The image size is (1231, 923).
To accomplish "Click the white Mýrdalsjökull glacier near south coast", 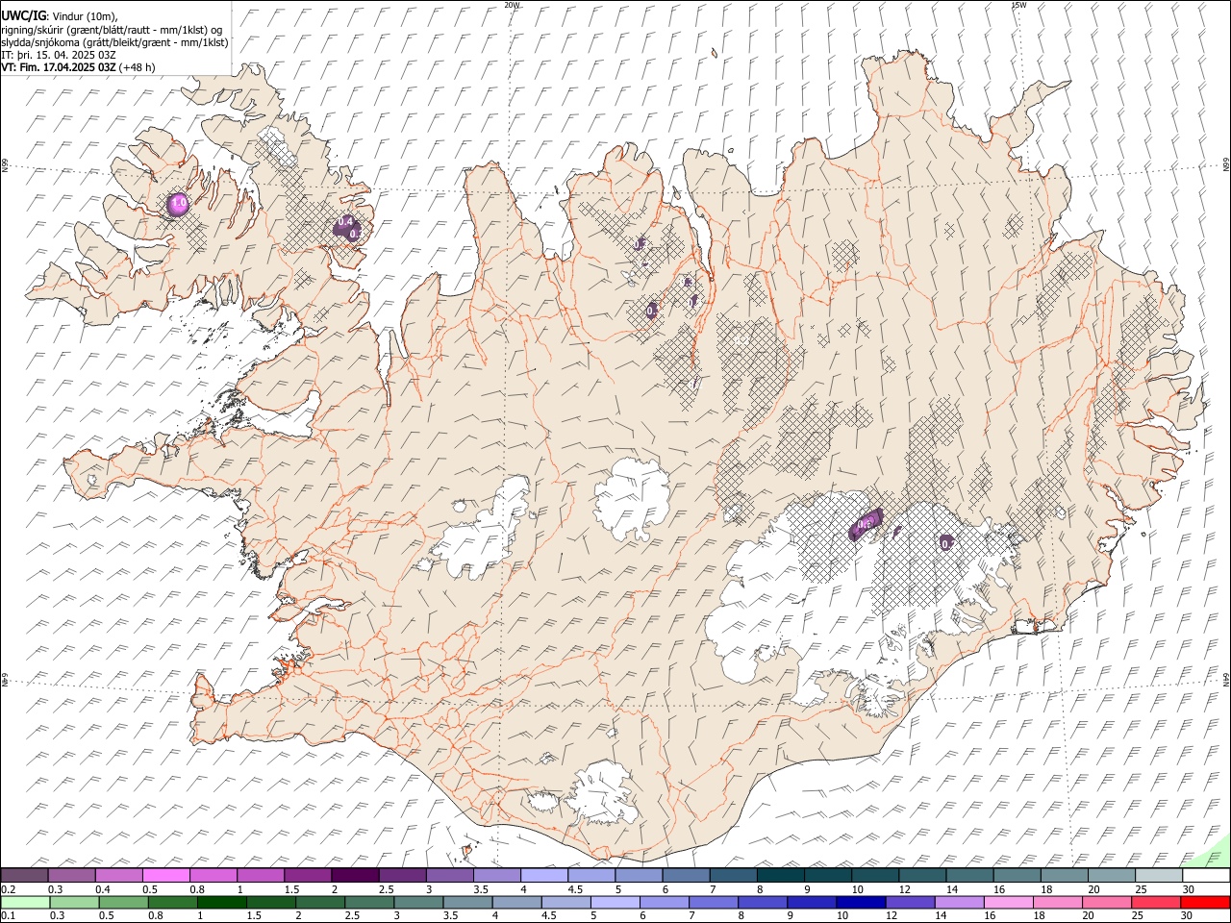I will point(603,793).
